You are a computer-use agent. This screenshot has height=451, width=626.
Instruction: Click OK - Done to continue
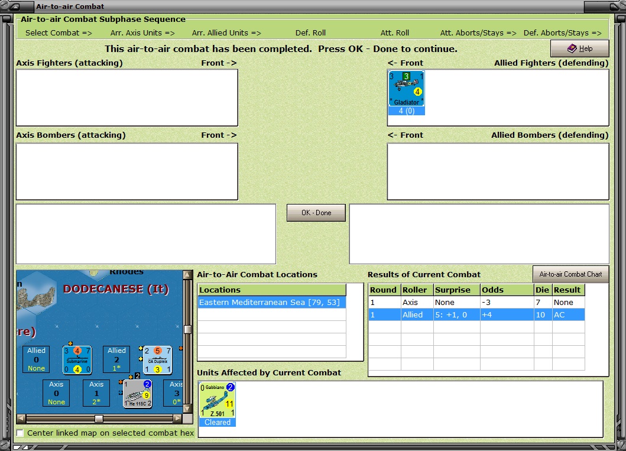click(x=316, y=213)
